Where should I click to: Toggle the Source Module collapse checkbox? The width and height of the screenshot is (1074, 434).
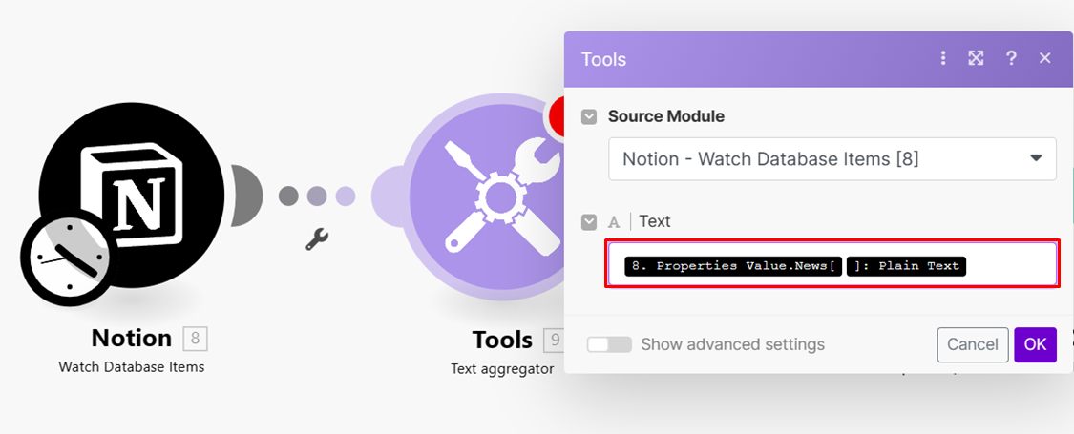[x=590, y=116]
